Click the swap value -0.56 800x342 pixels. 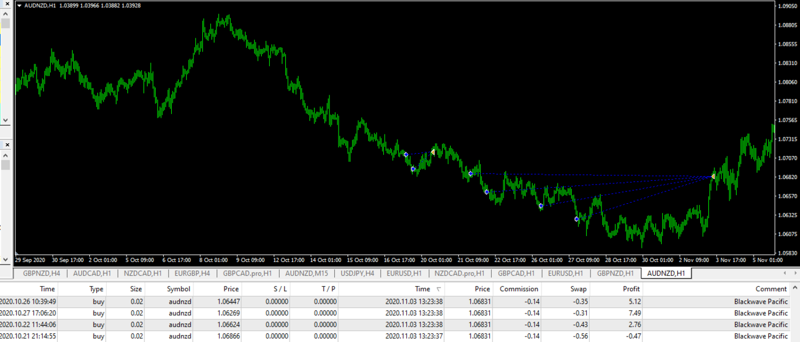pyautogui.click(x=580, y=336)
